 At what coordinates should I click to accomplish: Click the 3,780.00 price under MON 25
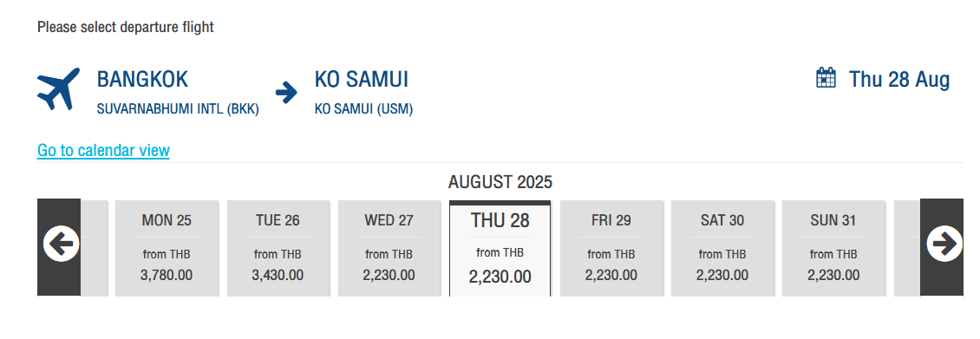click(x=167, y=276)
